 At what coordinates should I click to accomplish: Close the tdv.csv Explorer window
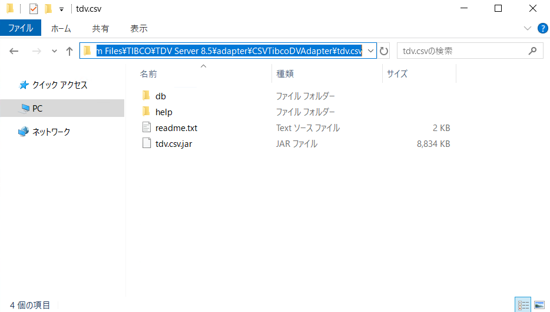pyautogui.click(x=533, y=8)
